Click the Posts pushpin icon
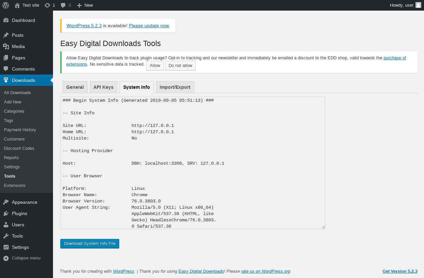This screenshot has height=278, width=424. pos(6,35)
